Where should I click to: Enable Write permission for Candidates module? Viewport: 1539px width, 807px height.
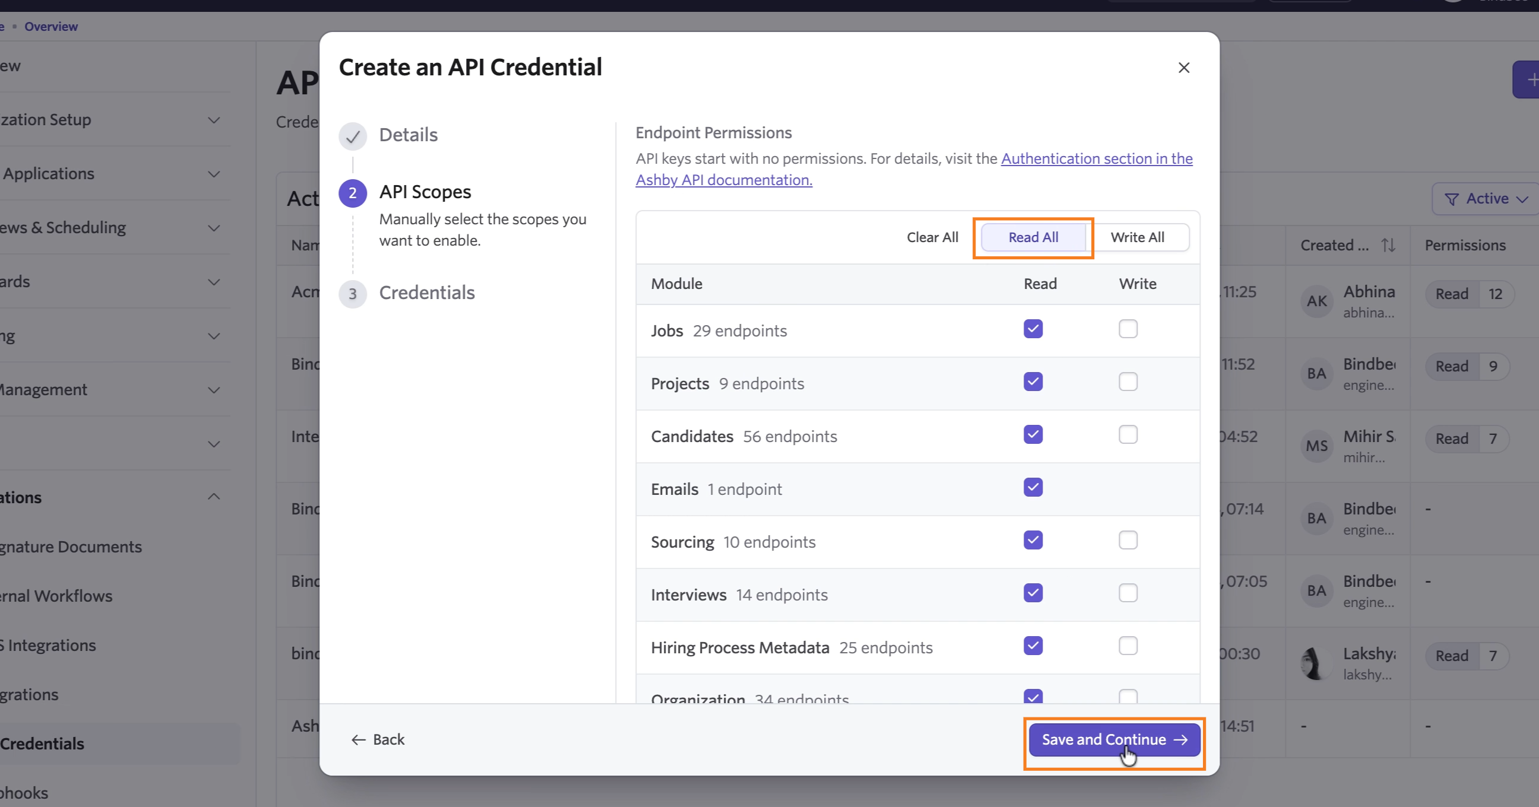[x=1128, y=434]
